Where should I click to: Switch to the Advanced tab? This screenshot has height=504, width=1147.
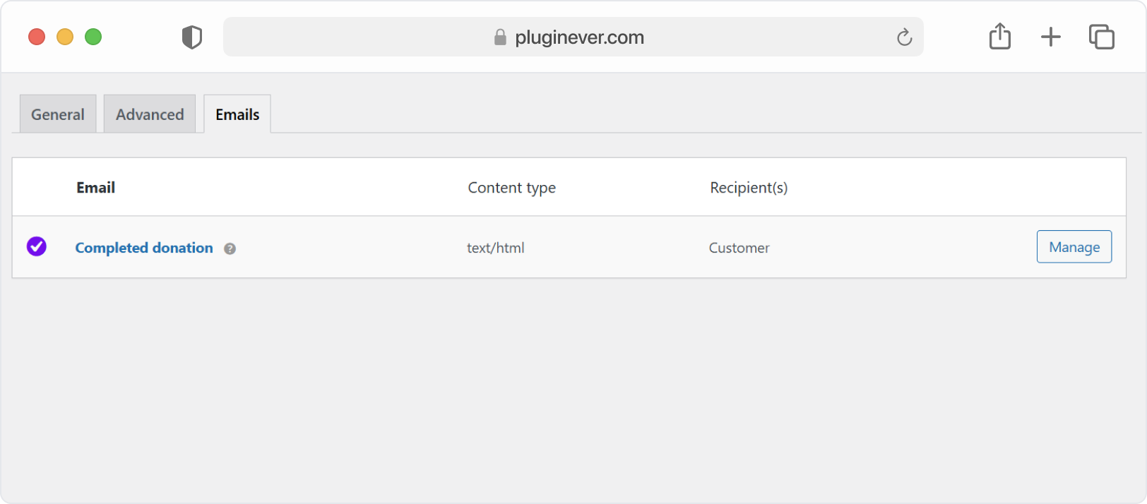click(x=150, y=114)
